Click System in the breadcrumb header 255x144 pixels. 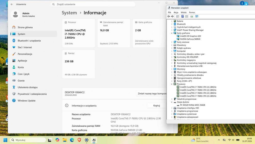69,13
